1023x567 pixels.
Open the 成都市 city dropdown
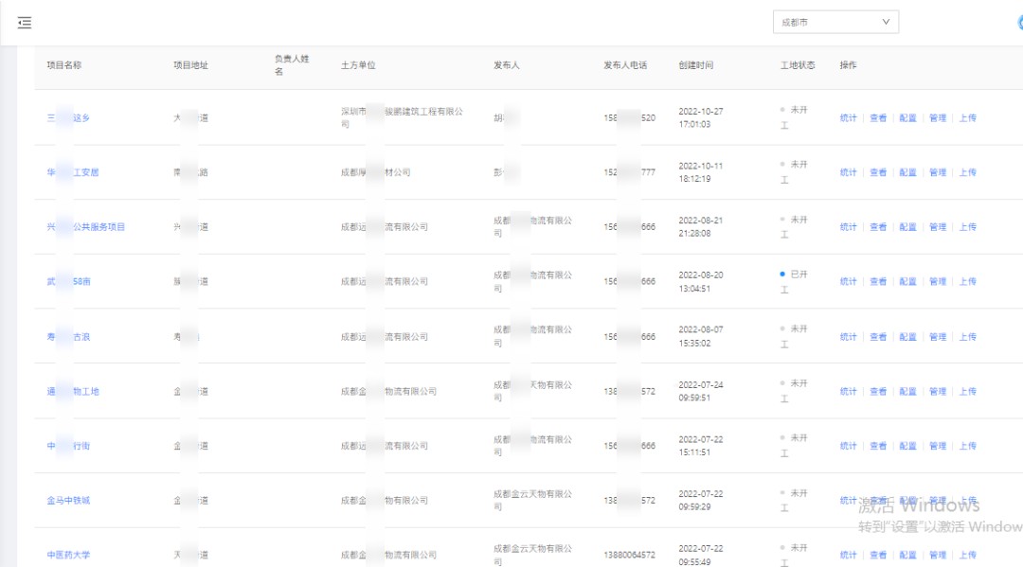(x=835, y=22)
